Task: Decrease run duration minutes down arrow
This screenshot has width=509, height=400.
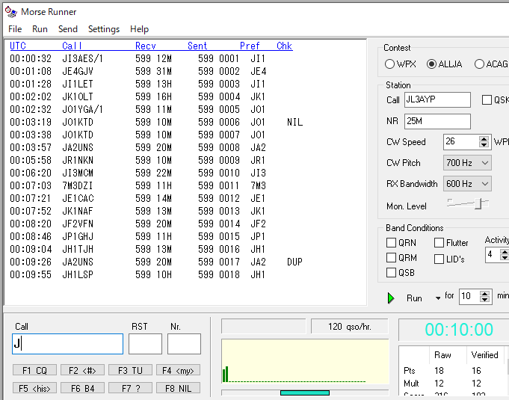Action: (x=484, y=300)
